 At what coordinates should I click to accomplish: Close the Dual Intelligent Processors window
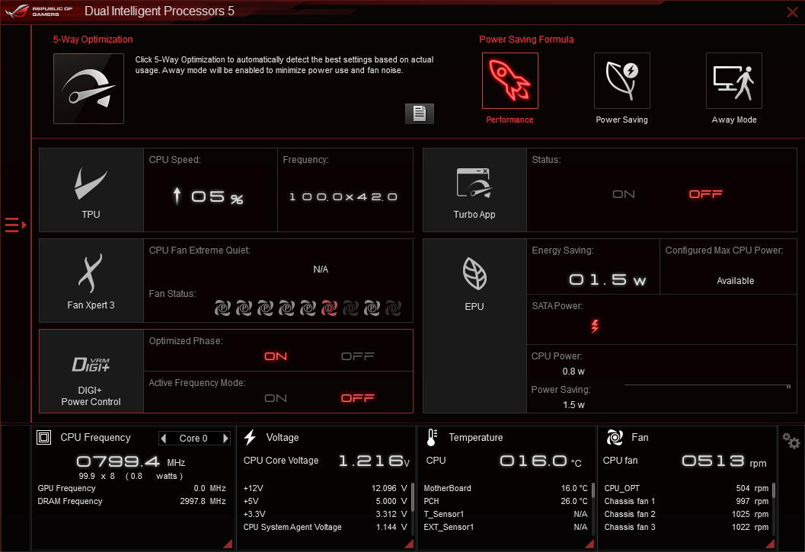792,12
